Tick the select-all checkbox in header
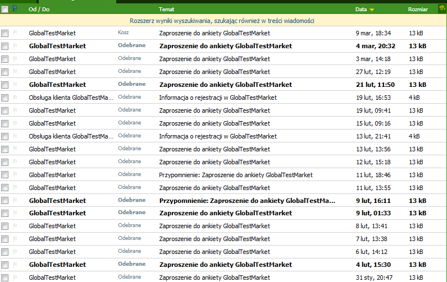The image size is (447, 282). click(x=4, y=10)
